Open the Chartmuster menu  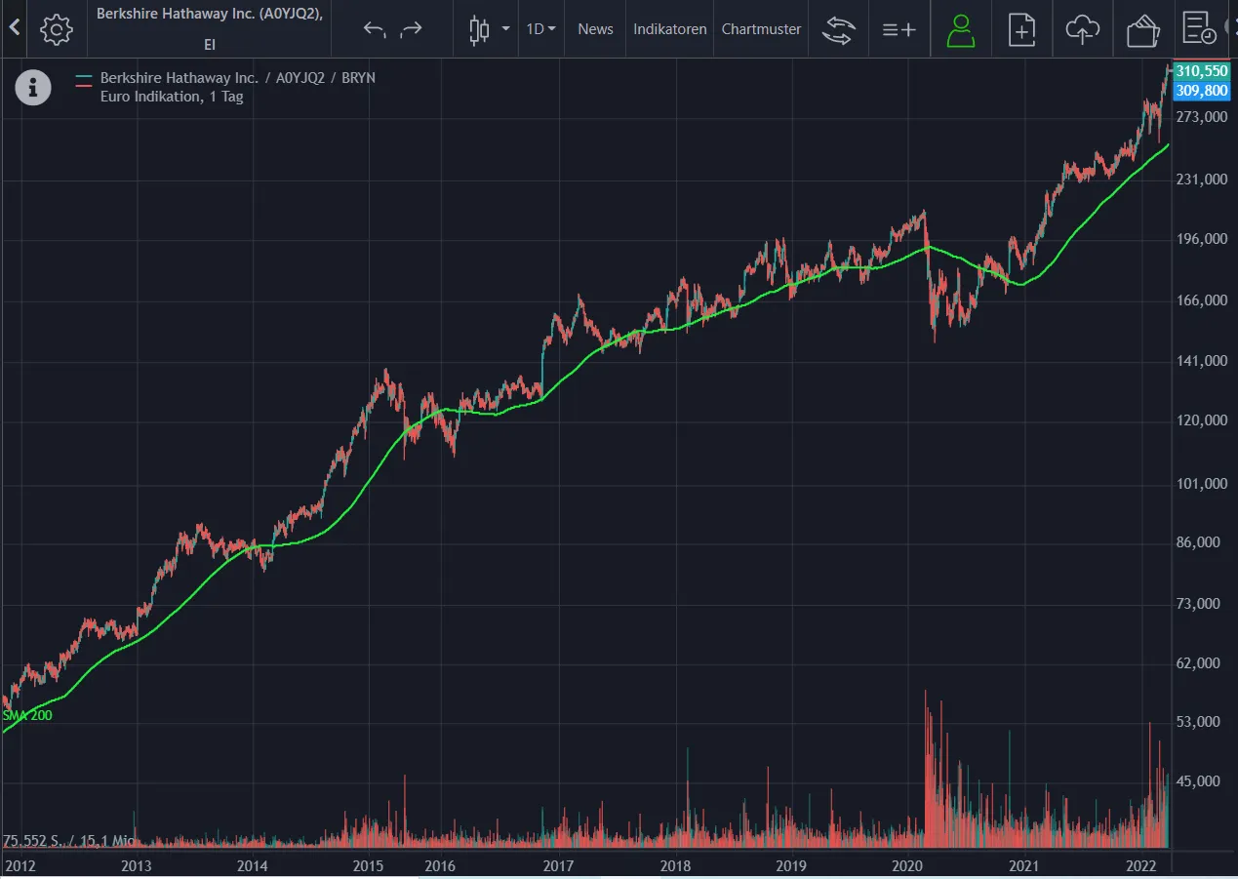click(x=761, y=29)
